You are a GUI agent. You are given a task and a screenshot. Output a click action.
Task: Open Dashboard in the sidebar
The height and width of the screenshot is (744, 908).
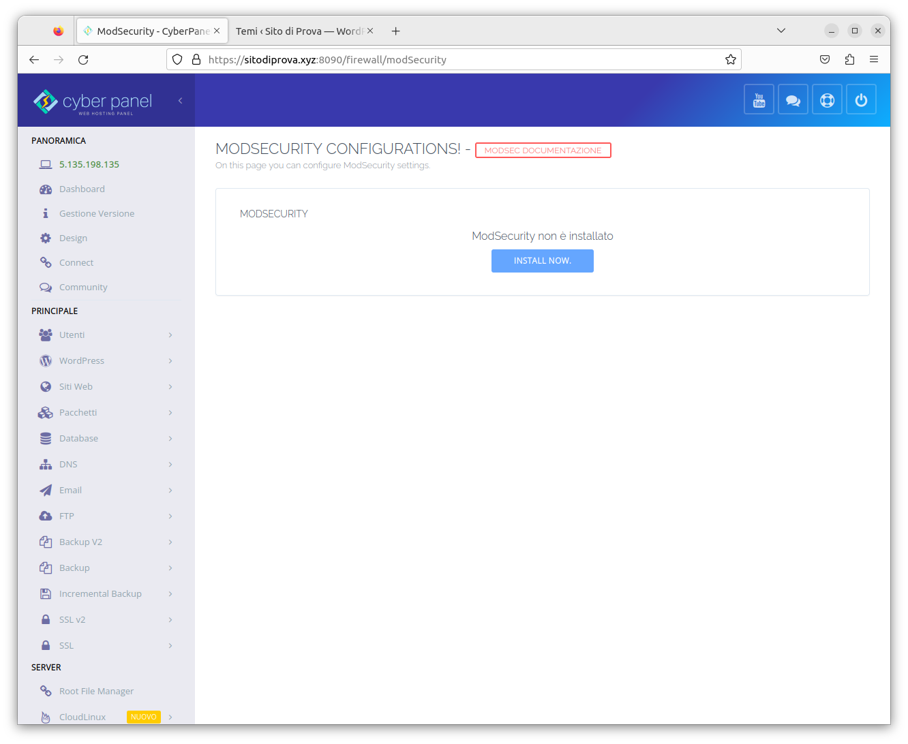coord(82,189)
